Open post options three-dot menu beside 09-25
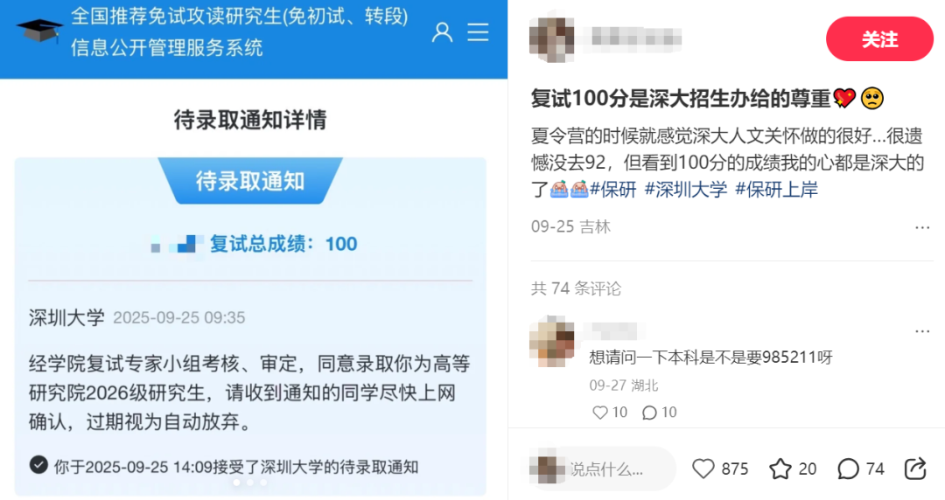 [x=922, y=228]
